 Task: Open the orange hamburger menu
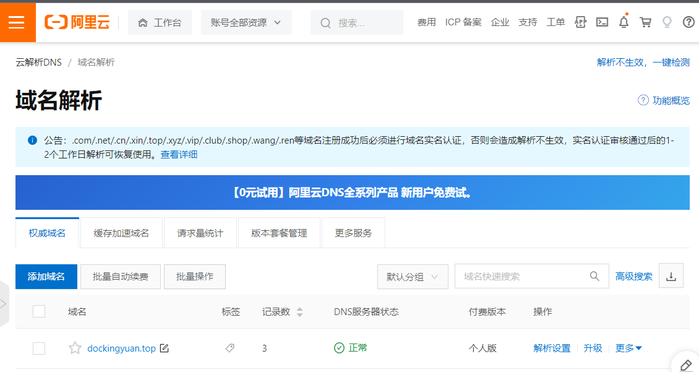click(17, 22)
